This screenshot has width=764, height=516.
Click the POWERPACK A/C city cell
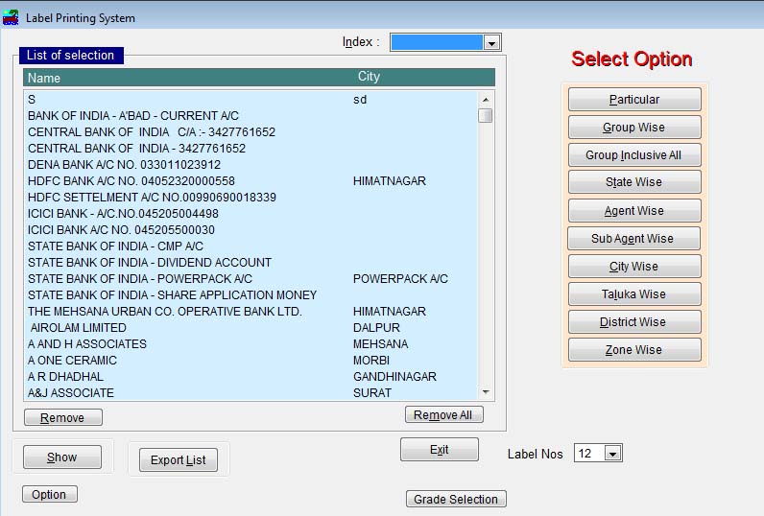point(400,279)
